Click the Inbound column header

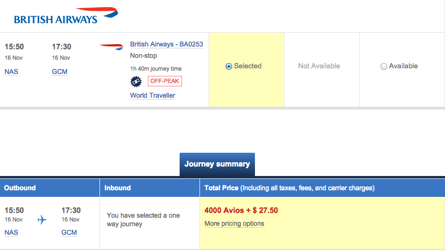[x=150, y=188]
